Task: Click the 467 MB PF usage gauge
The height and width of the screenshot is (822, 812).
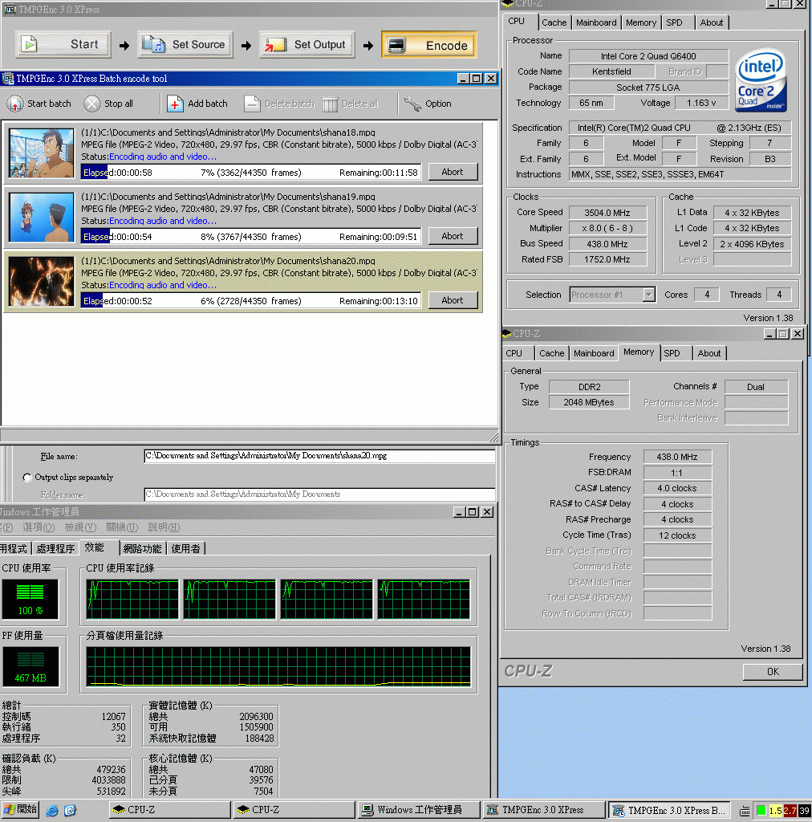Action: (x=30, y=667)
